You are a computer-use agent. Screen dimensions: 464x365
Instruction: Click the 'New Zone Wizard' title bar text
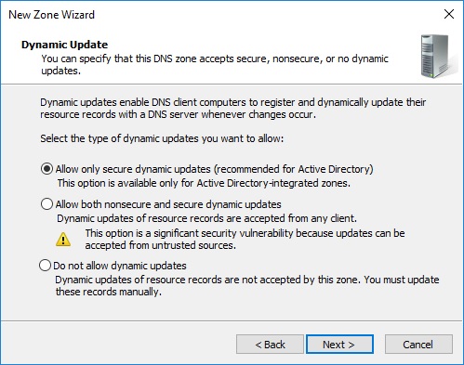click(51, 15)
